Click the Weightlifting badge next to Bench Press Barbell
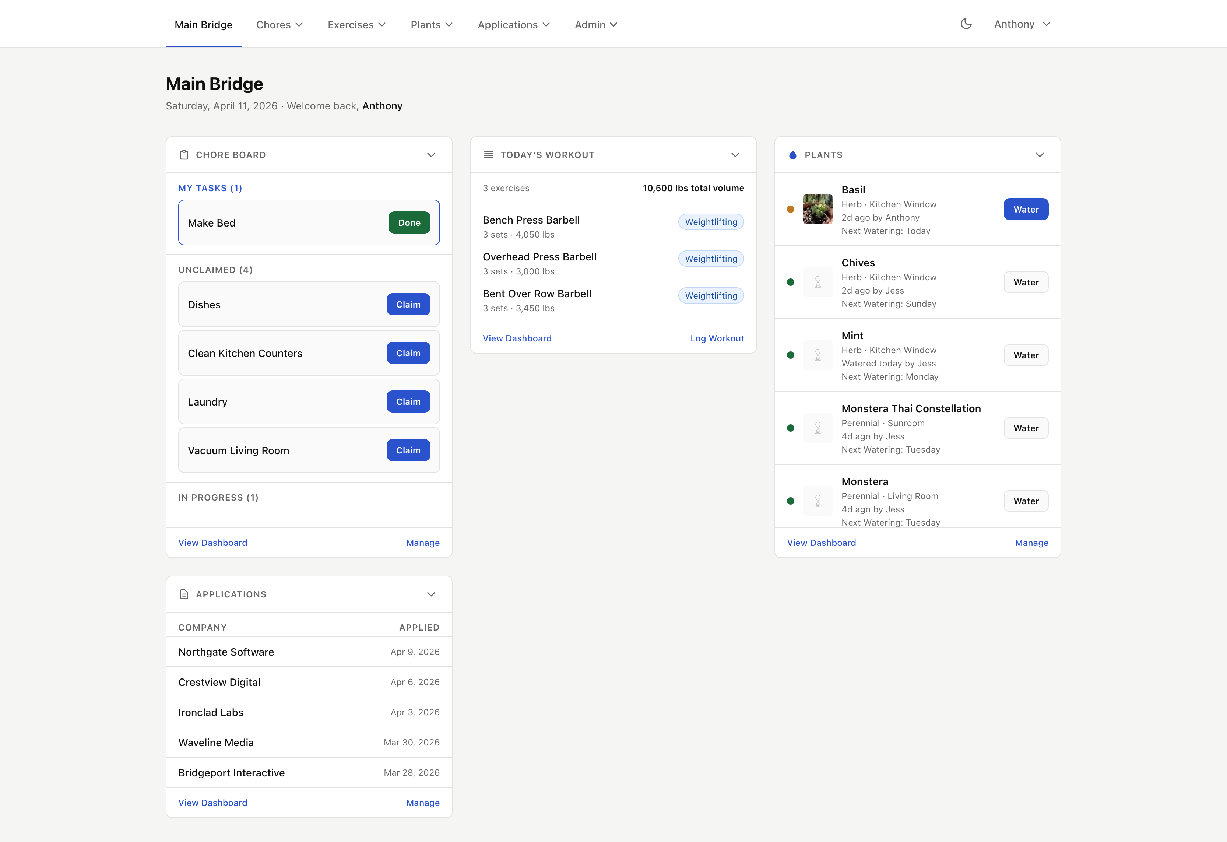Image resolution: width=1227 pixels, height=842 pixels. 711,221
